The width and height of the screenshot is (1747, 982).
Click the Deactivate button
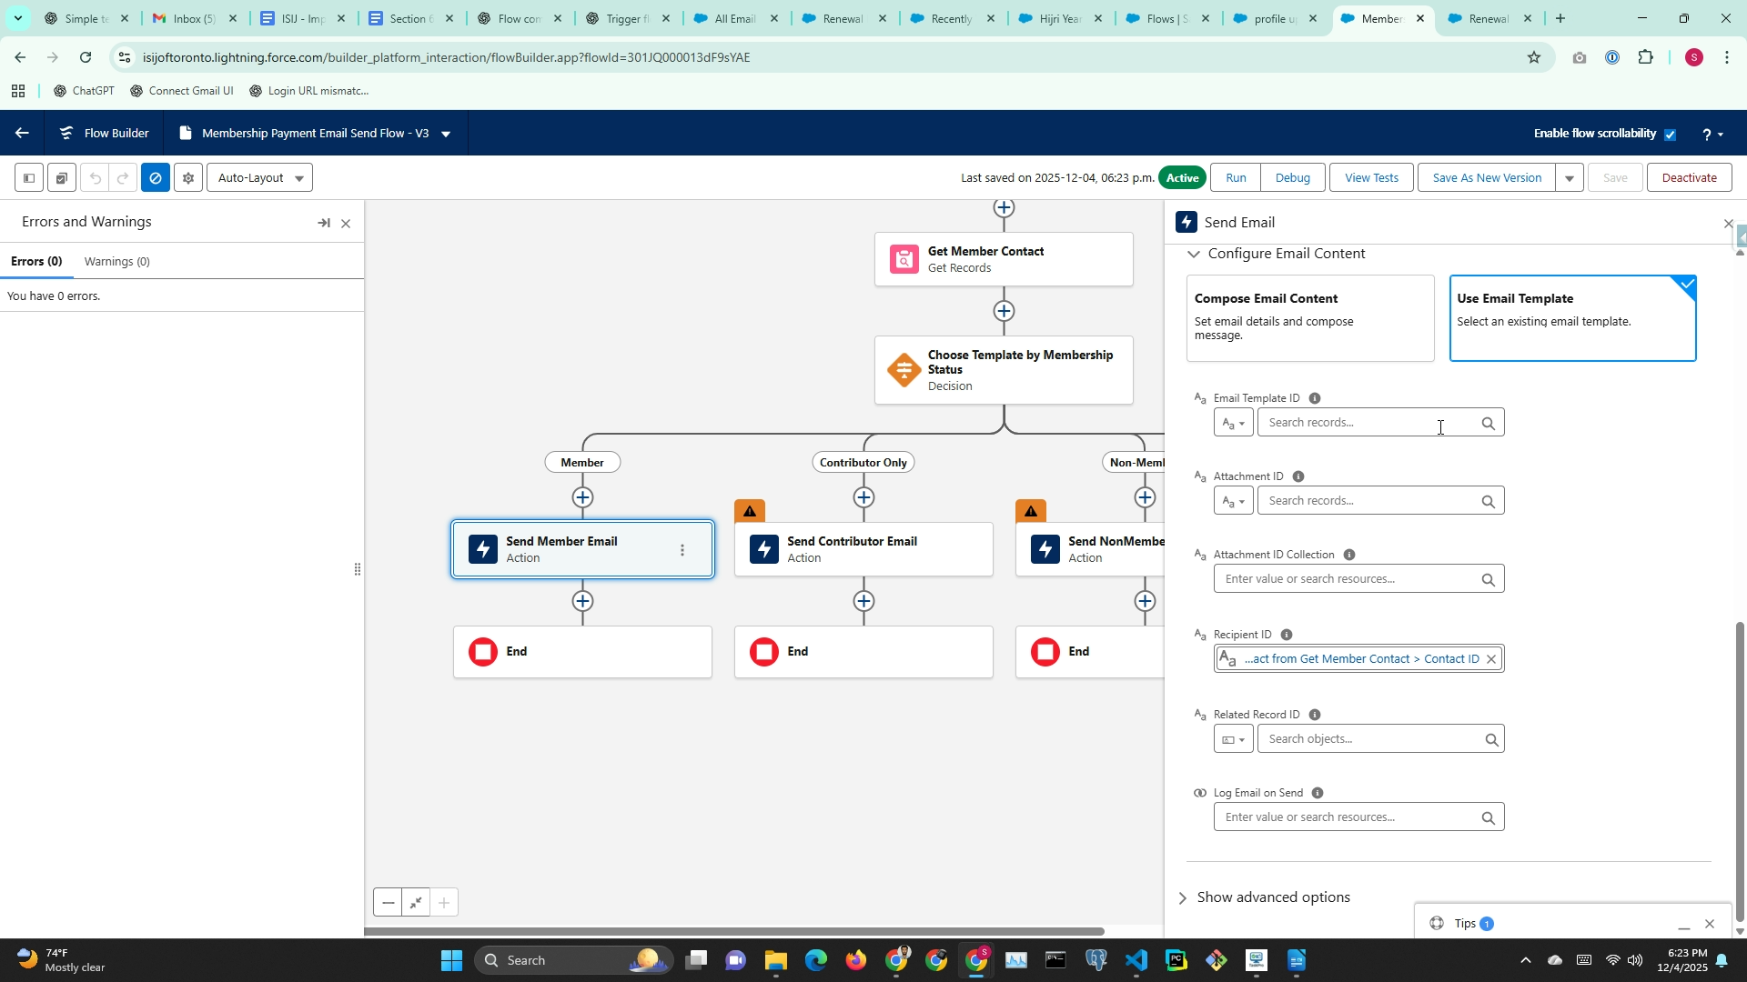[x=1689, y=178]
